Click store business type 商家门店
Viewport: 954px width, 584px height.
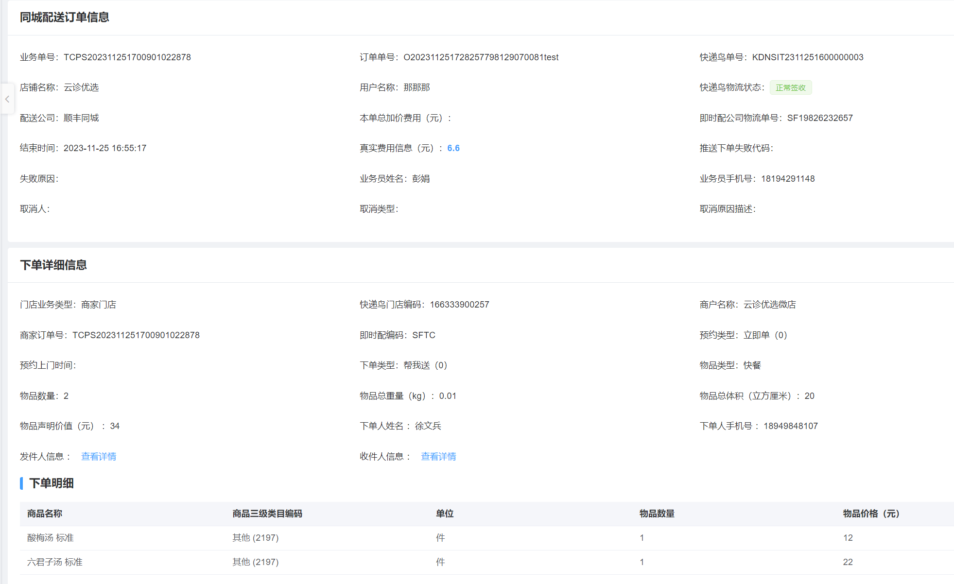coord(99,305)
